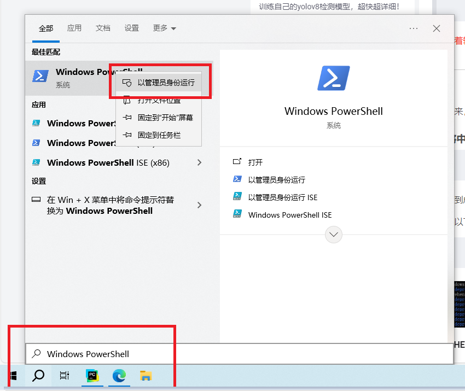Click the taskbar search magnifier

(x=38, y=376)
